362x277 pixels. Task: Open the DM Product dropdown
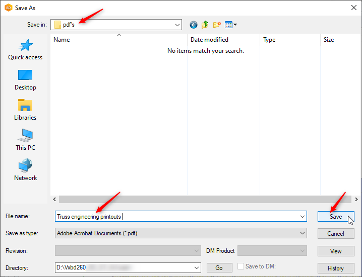(x=302, y=251)
